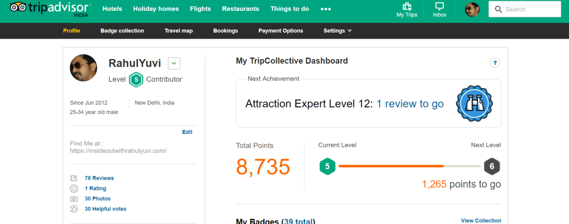
Task: Click the '25-34 year old male' text
Action: point(94,113)
